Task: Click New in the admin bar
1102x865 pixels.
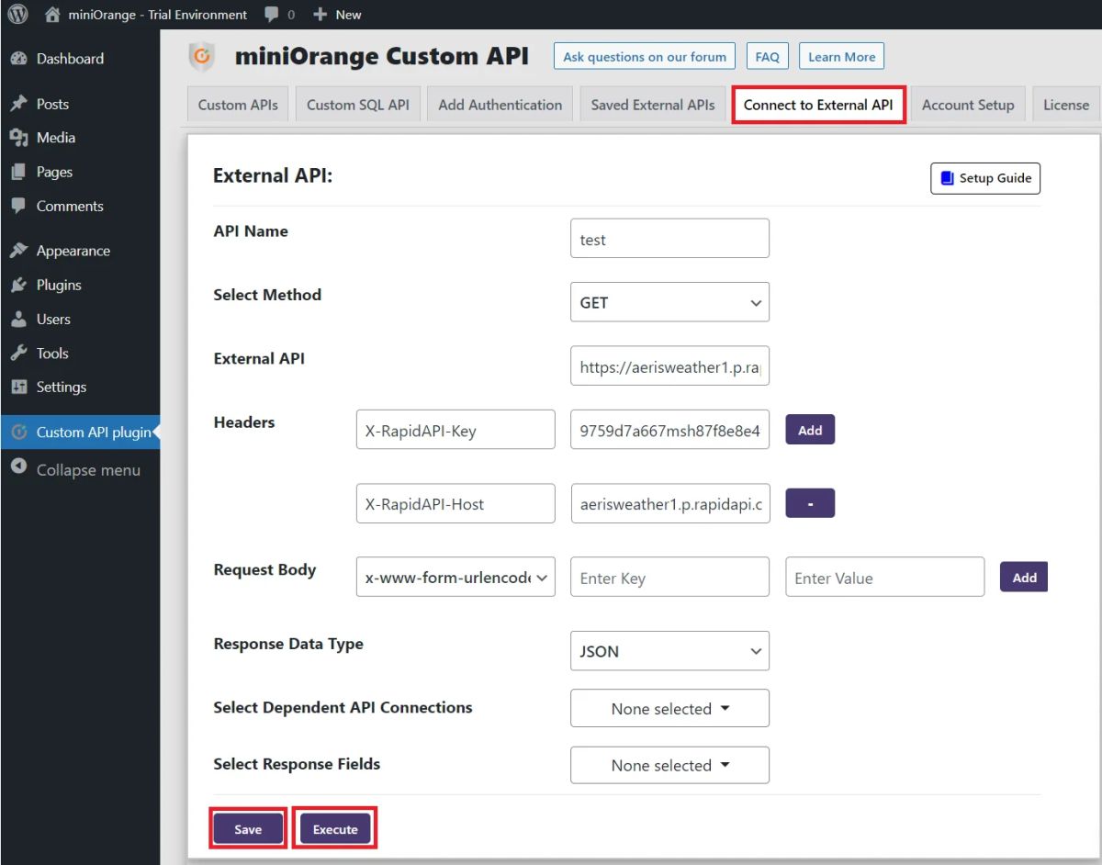Action: point(349,15)
